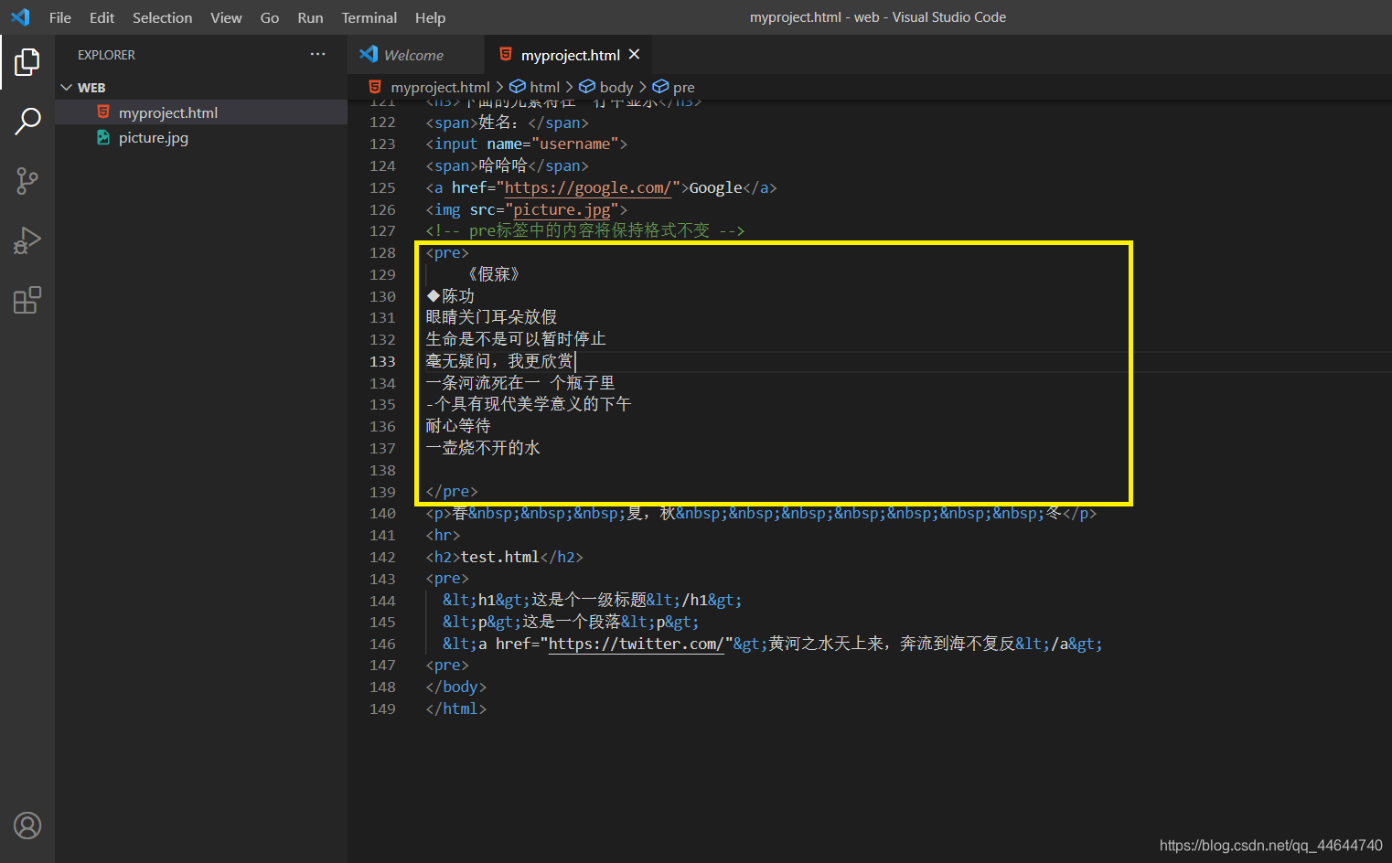Viewport: 1392px width, 863px height.
Task: Switch to the Welcome tab
Action: coord(413,55)
